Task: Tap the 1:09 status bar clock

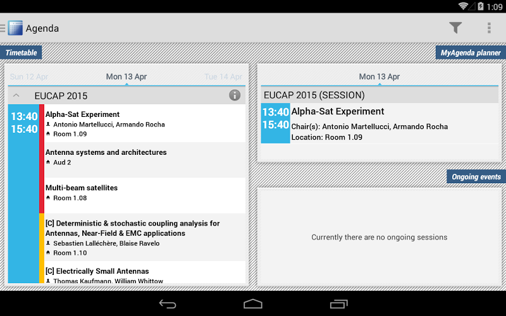Action: [495, 6]
